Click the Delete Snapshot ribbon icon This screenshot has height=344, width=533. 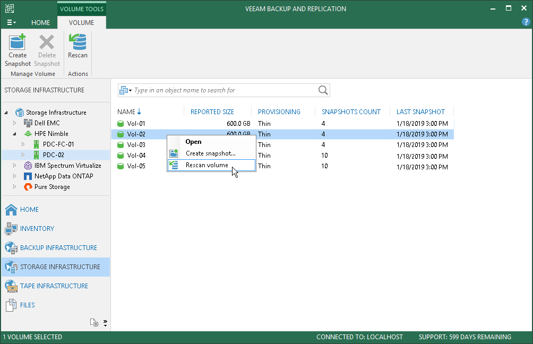tap(47, 42)
